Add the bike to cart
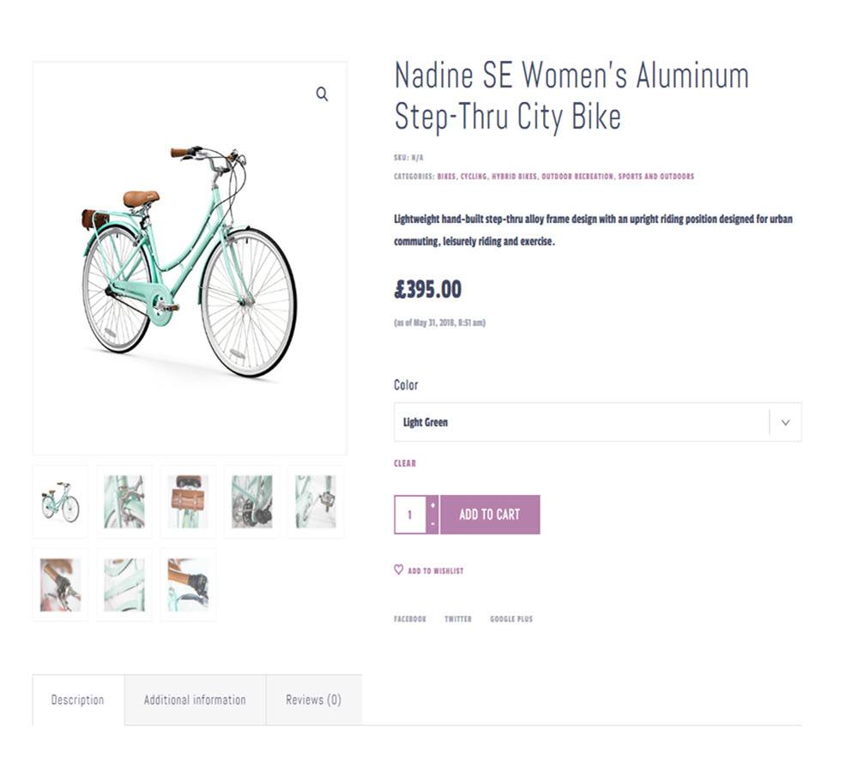 click(490, 515)
